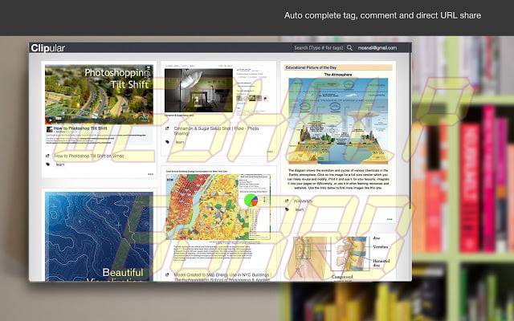Click the tag icon in the Cinnamon & Sugar card
The height and width of the screenshot is (321, 514).
[x=167, y=142]
